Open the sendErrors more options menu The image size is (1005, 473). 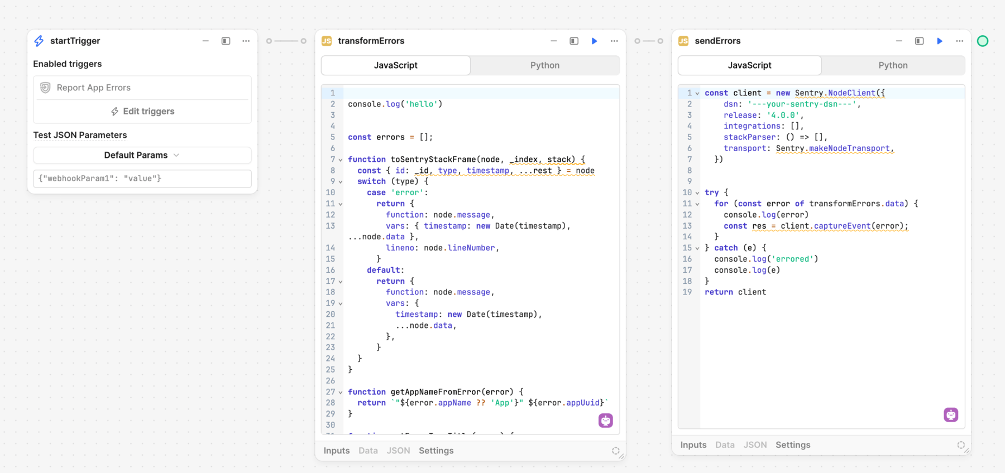[960, 41]
